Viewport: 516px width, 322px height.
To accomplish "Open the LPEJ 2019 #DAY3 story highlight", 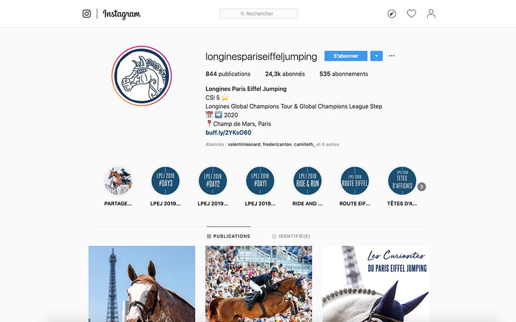I will coord(166,181).
